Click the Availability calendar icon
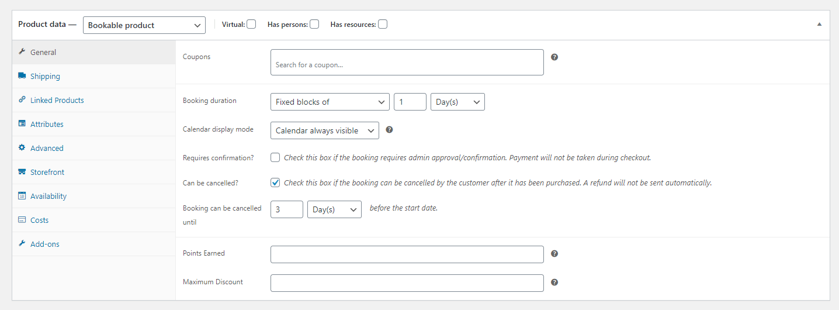This screenshot has width=839, height=310. click(x=22, y=196)
